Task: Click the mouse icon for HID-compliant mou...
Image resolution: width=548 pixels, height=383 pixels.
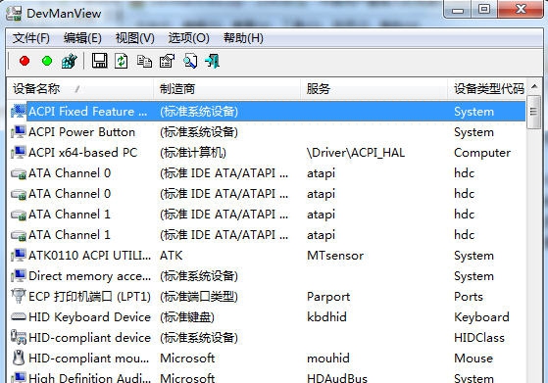Action: pyautogui.click(x=19, y=358)
